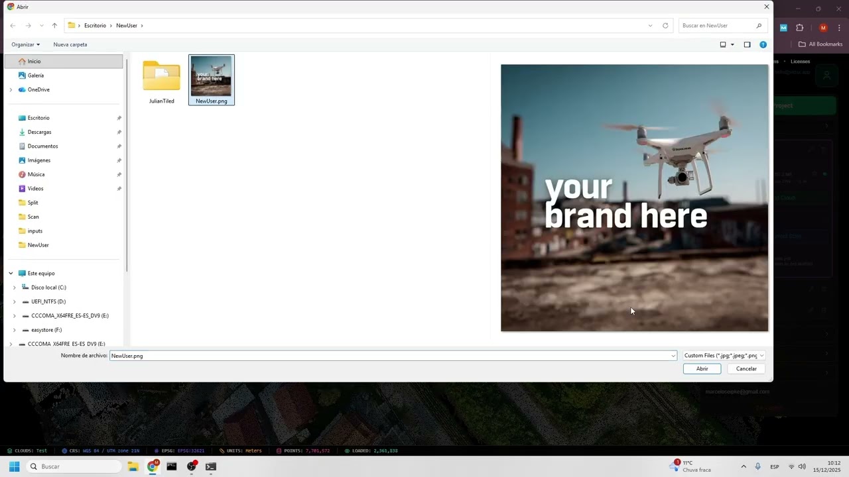Open Chrome three-dot menu
The image size is (849, 477).
pyautogui.click(x=839, y=28)
